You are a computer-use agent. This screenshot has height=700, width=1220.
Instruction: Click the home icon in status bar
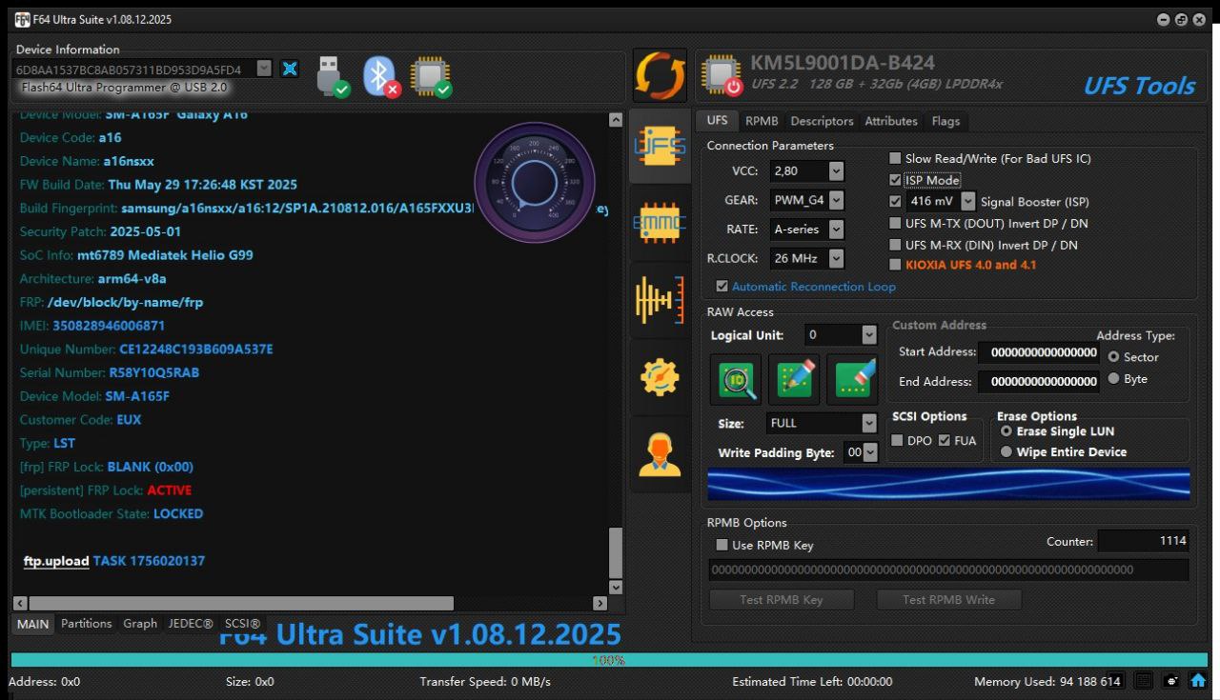click(1198, 681)
